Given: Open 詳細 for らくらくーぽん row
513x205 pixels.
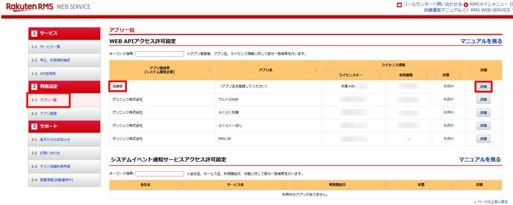Looking at the screenshot, I should tap(483, 125).
